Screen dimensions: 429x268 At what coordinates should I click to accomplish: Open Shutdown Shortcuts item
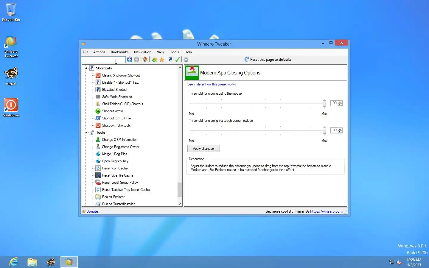pos(116,125)
